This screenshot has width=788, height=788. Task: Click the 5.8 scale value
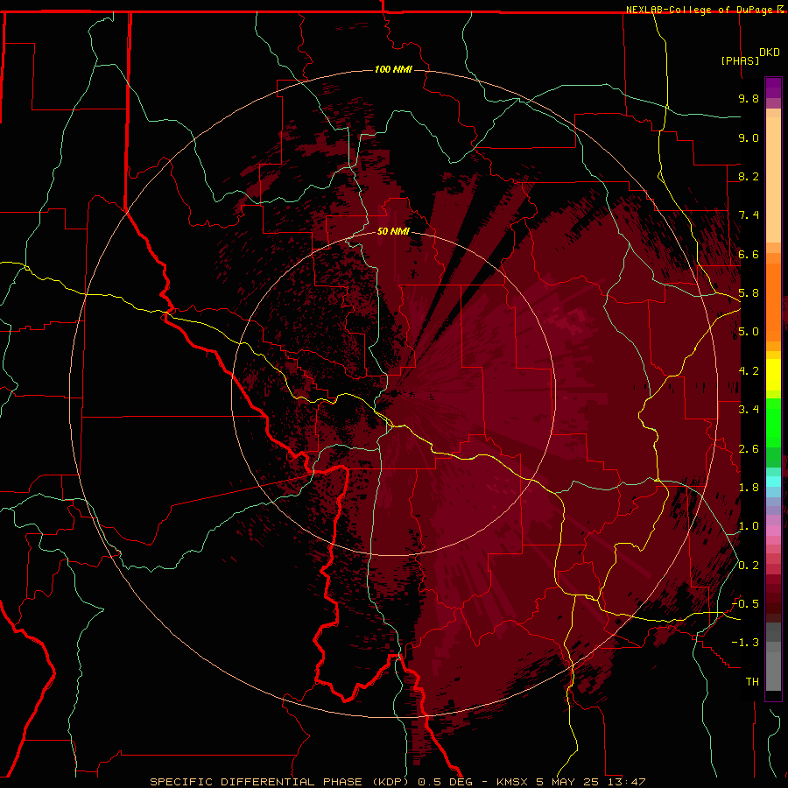pos(749,293)
